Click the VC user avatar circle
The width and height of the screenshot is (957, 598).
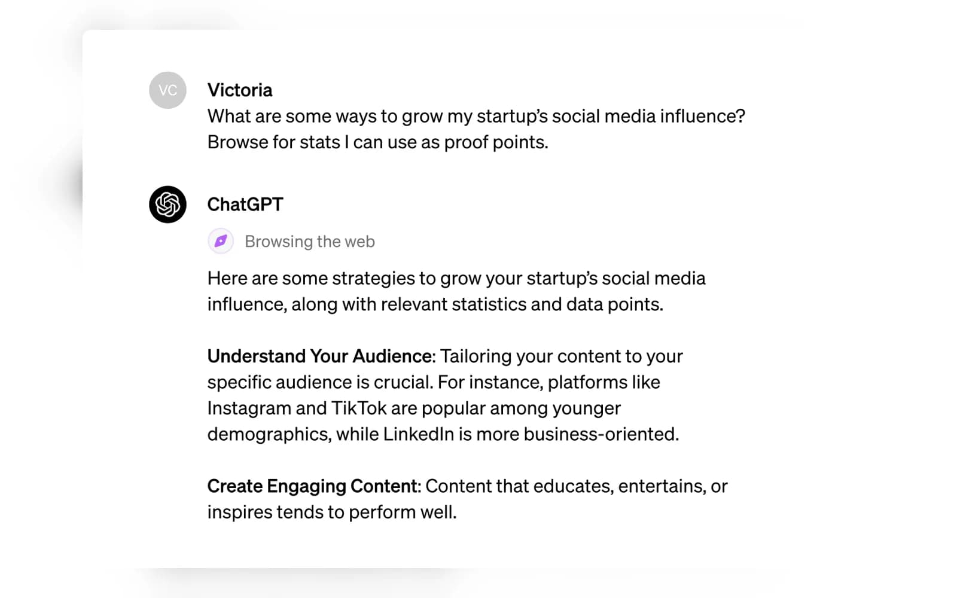tap(167, 90)
